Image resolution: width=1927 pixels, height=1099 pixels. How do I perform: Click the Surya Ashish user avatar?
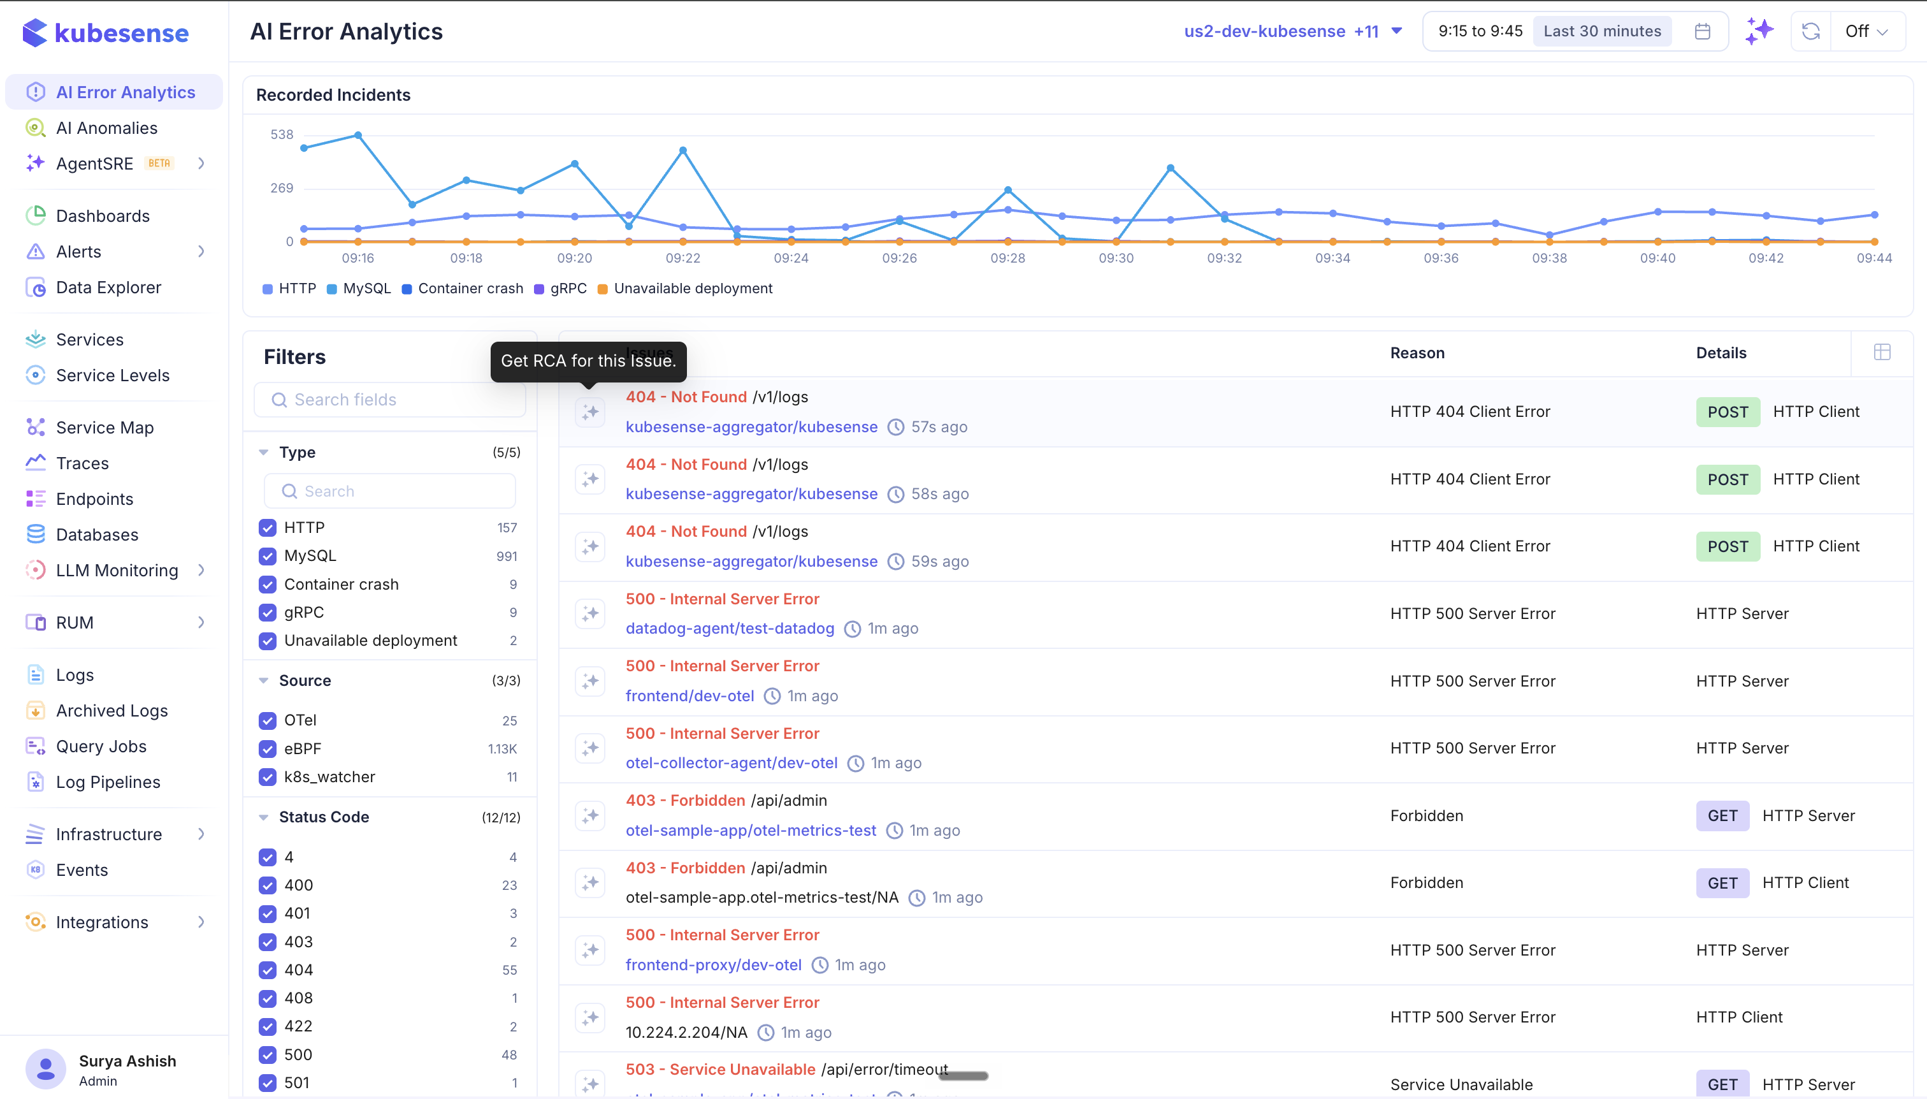pyautogui.click(x=45, y=1068)
